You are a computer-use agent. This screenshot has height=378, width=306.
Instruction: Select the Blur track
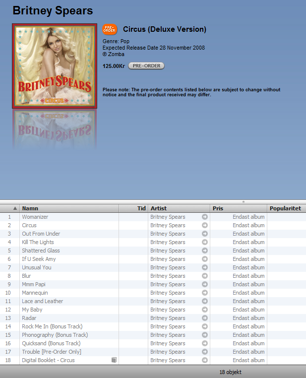pyautogui.click(x=26, y=276)
